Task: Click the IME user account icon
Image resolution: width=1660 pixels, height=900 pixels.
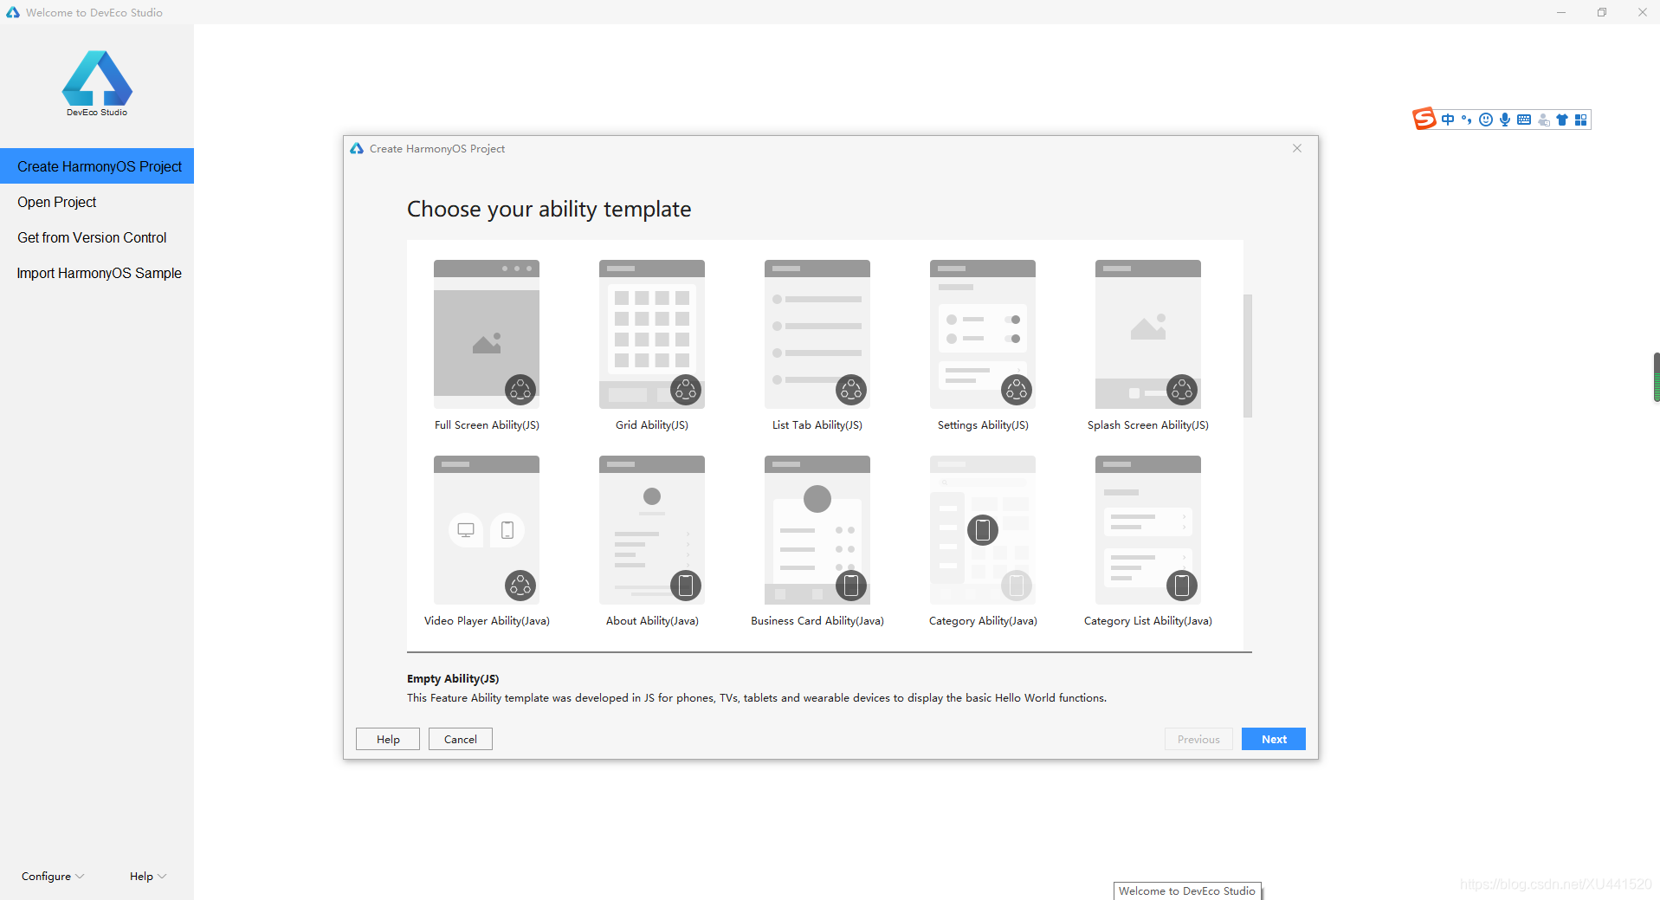Action: 1543,120
